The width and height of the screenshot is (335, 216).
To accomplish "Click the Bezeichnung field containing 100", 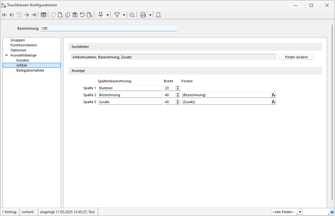I will 109,28.
